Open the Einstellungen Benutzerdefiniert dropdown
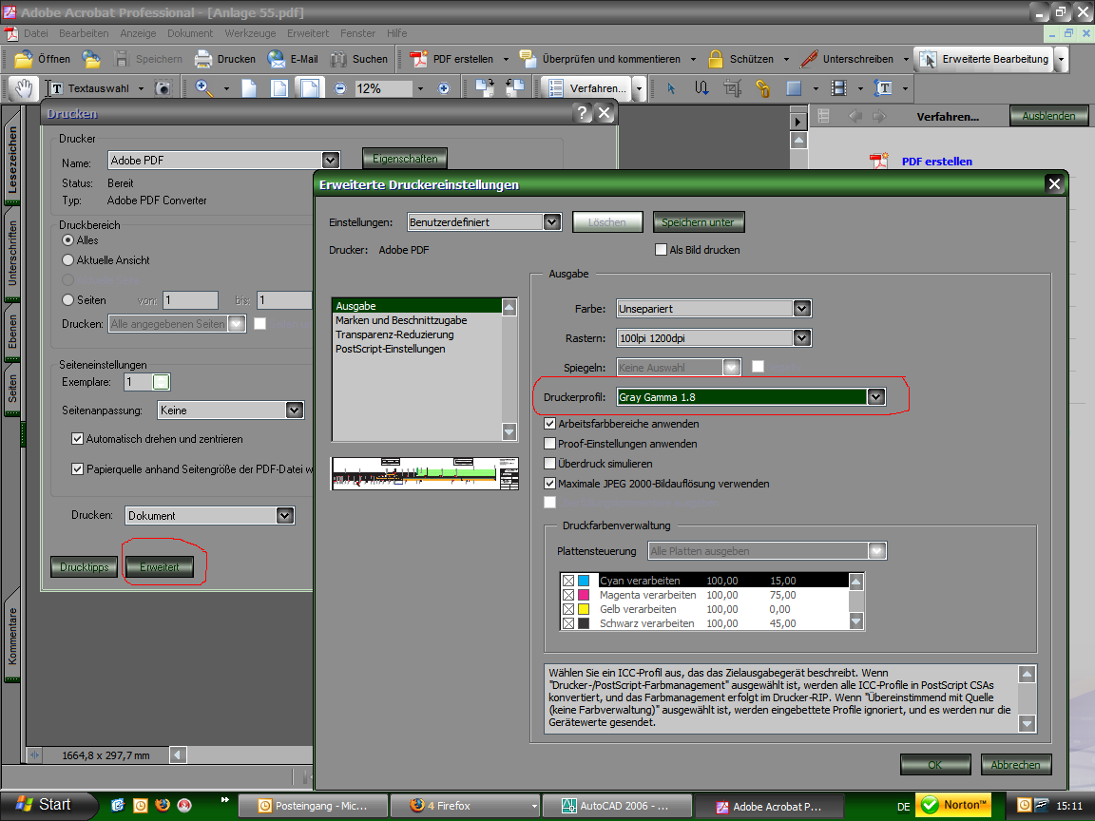 (x=551, y=222)
